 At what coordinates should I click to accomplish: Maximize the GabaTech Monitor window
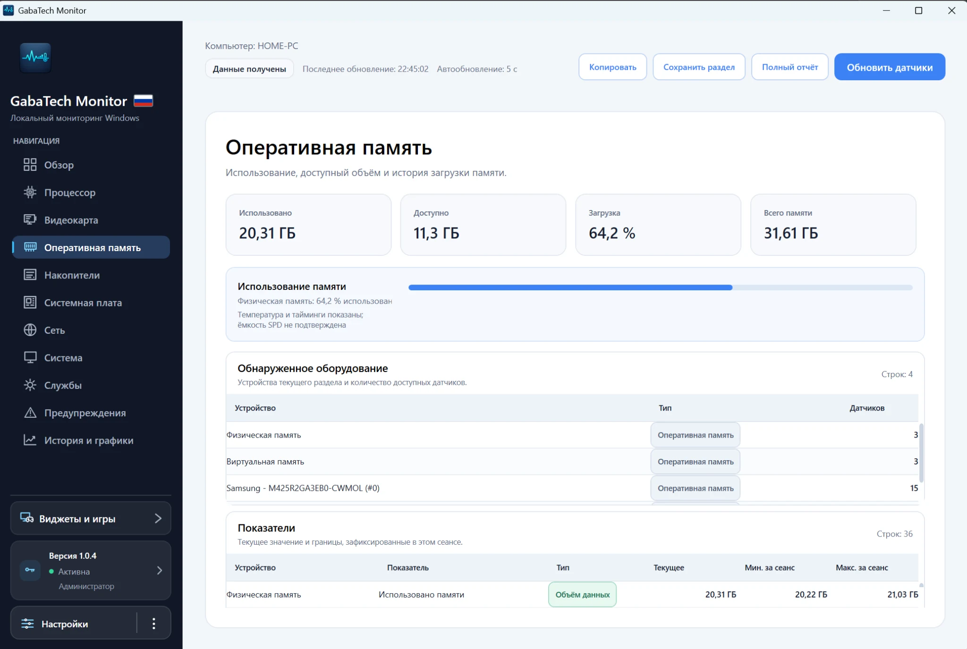pos(918,10)
